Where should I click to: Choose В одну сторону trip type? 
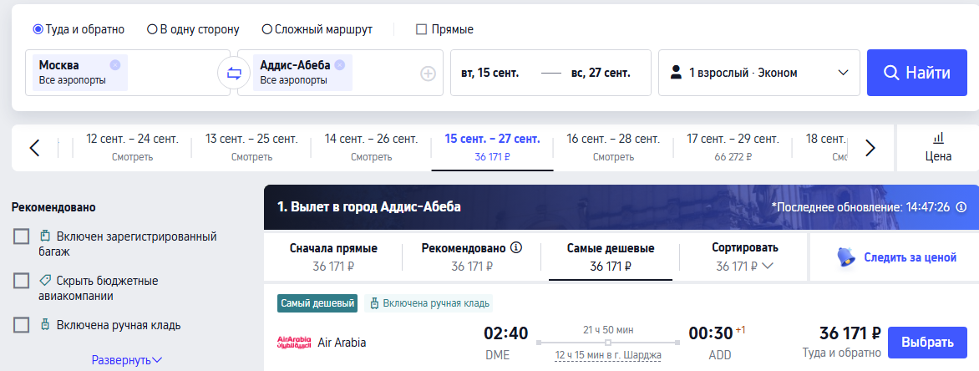[x=152, y=29]
